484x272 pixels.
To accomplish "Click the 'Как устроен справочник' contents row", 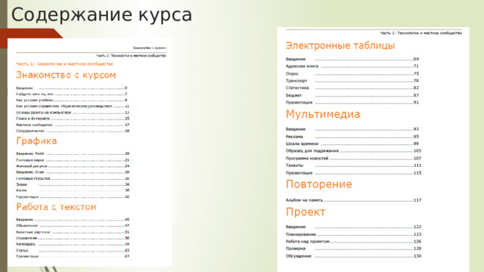I will pos(73,106).
